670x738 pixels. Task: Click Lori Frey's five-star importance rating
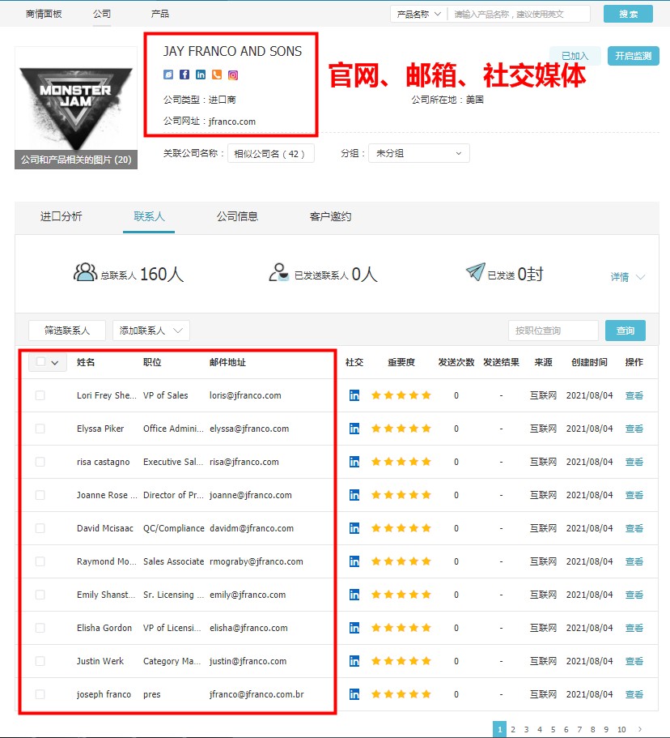(401, 395)
